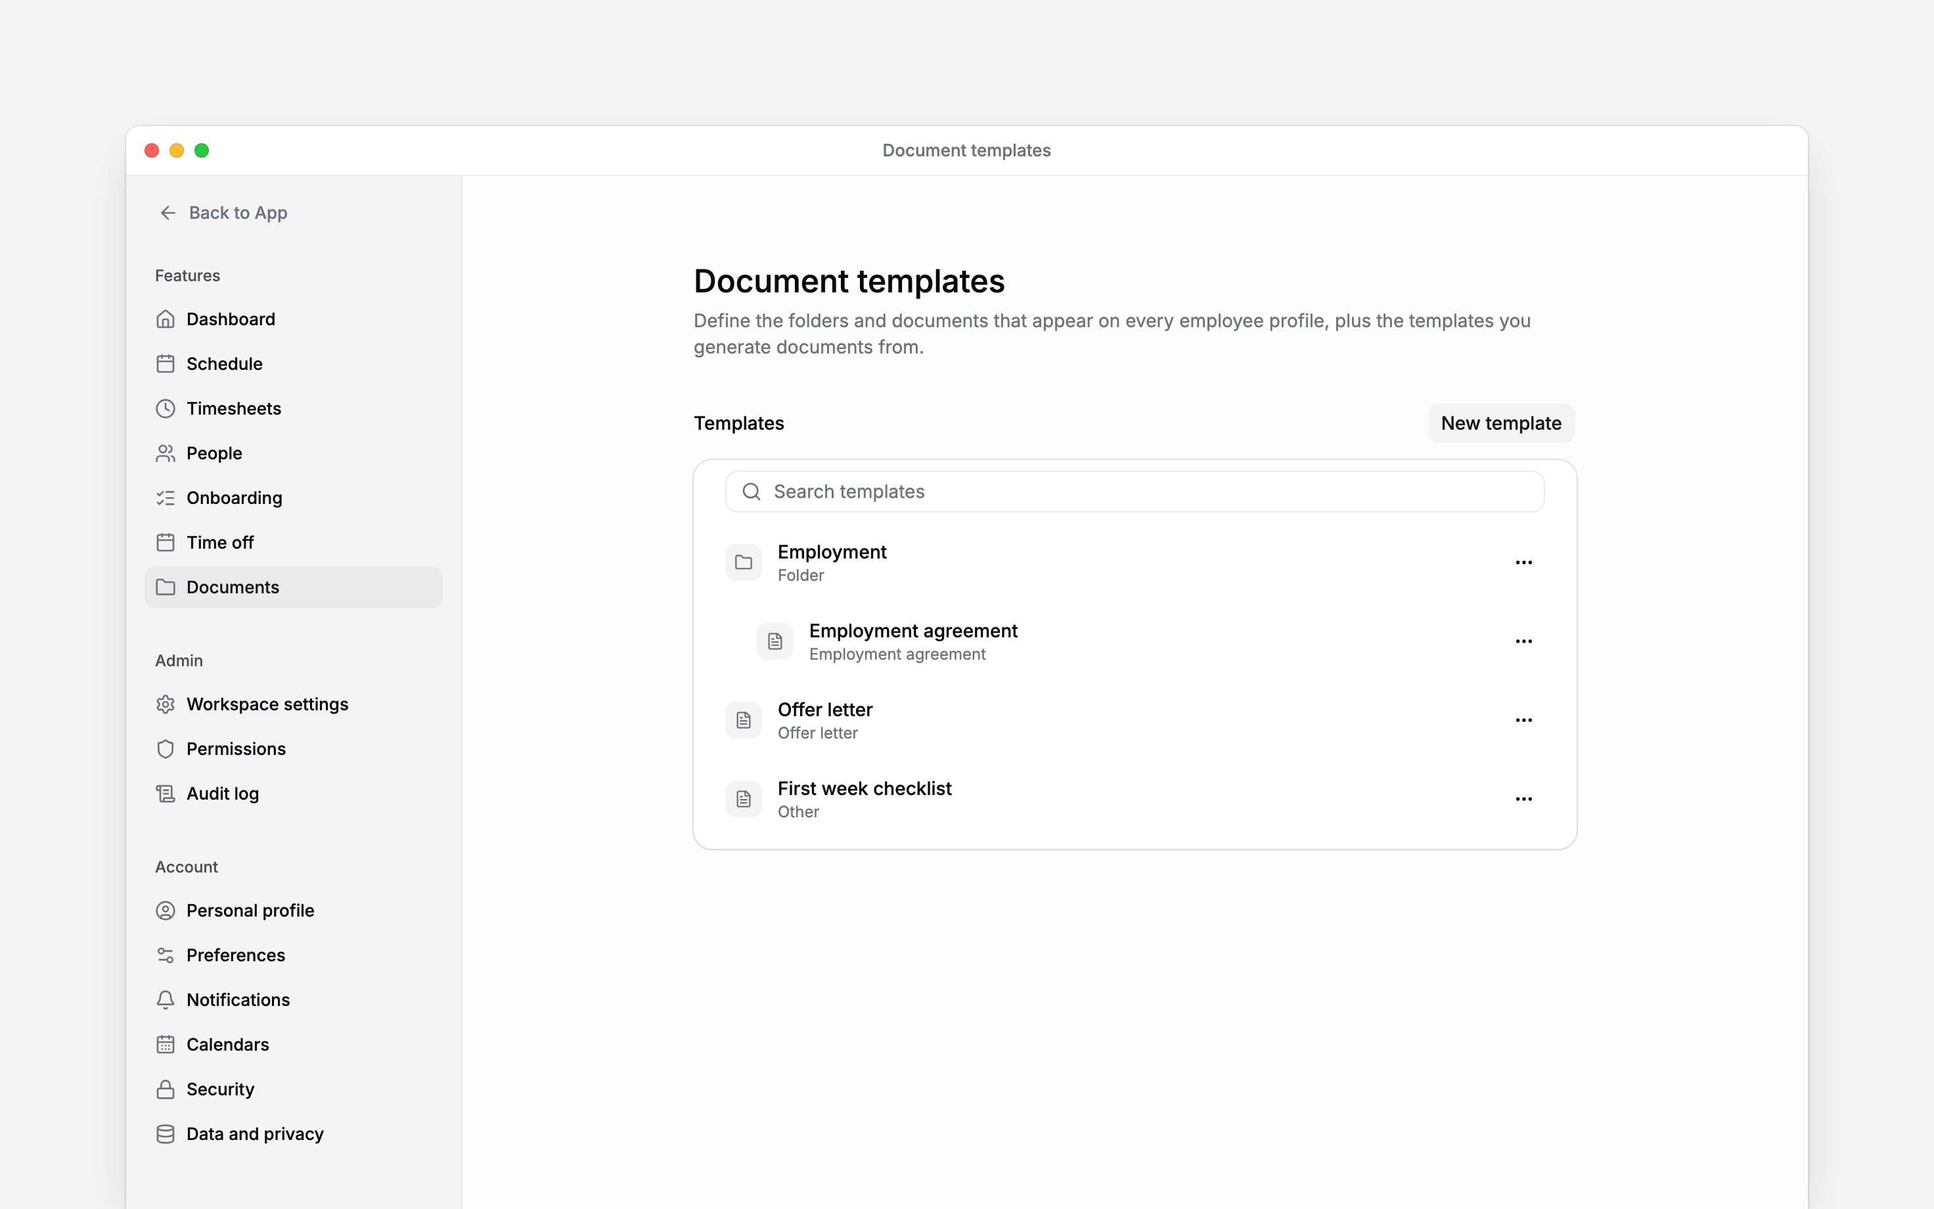Click the First week checklist document icon
The image size is (1934, 1209).
click(743, 800)
